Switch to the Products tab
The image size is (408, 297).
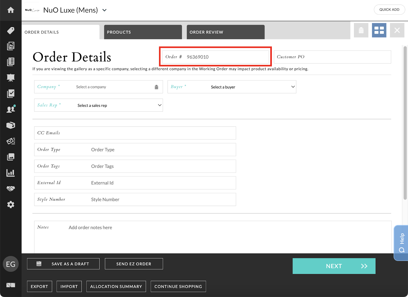click(143, 32)
